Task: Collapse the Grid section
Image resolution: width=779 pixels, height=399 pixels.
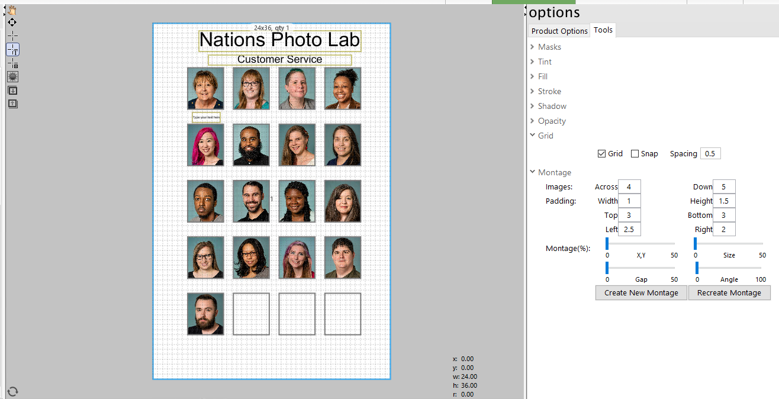Action: tap(542, 136)
